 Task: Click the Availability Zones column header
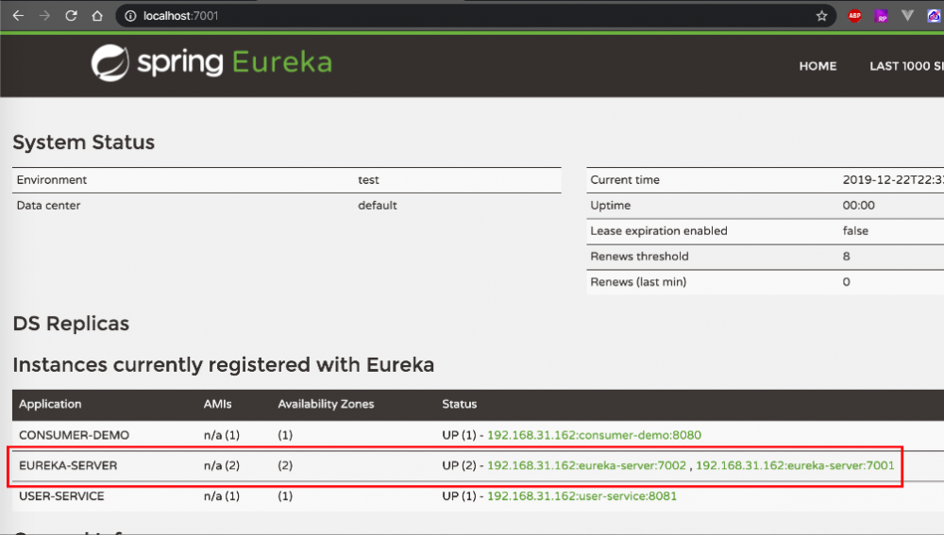pos(326,405)
